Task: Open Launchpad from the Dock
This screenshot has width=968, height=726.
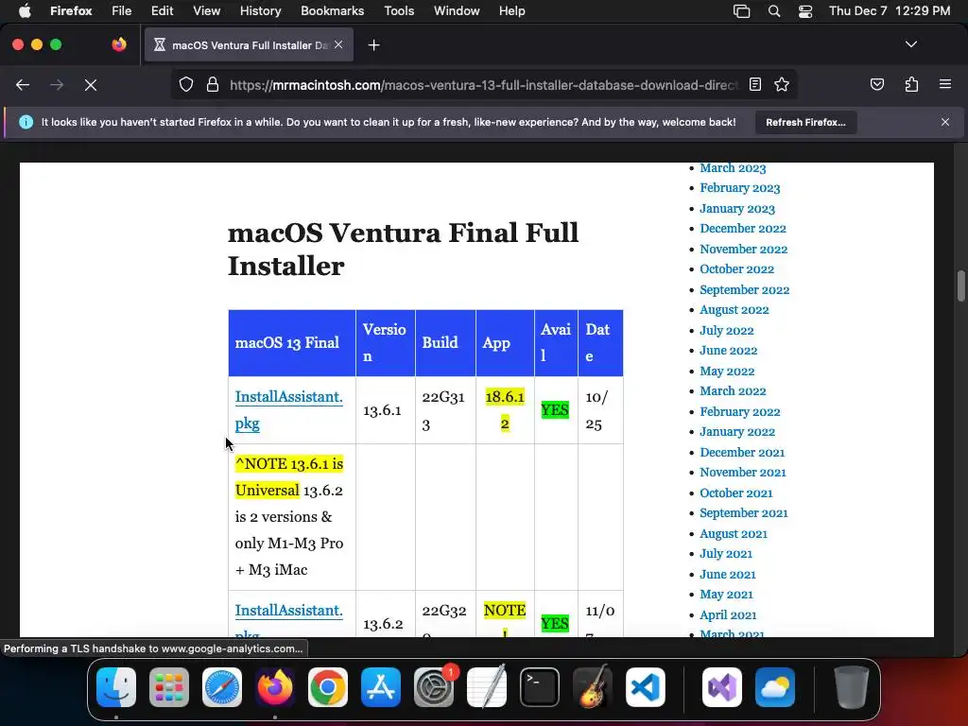Action: (x=169, y=687)
